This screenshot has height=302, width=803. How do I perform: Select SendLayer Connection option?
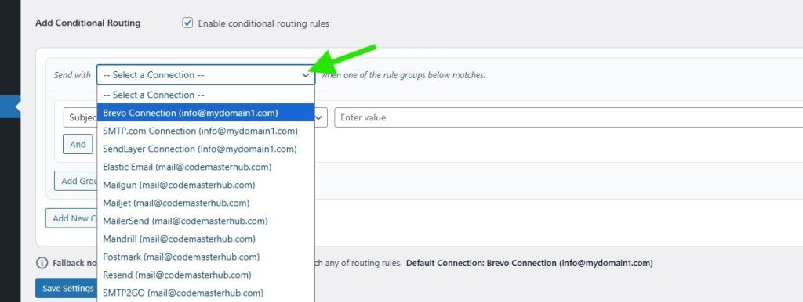206,149
